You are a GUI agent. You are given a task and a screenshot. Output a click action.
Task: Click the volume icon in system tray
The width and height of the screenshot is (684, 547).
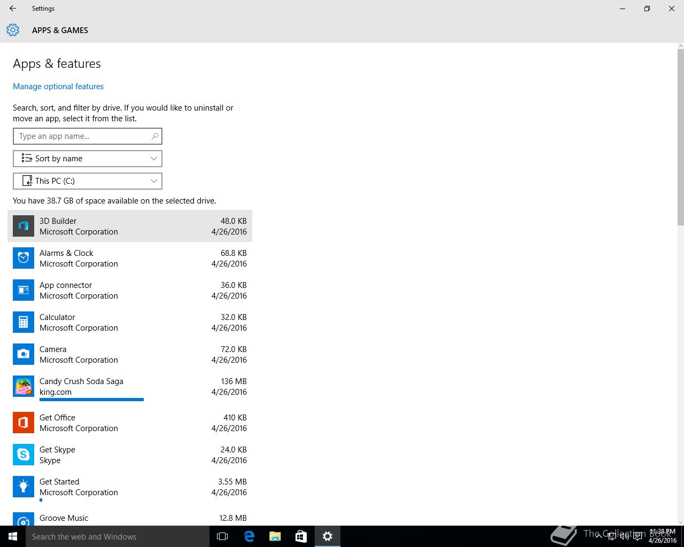[x=624, y=537]
